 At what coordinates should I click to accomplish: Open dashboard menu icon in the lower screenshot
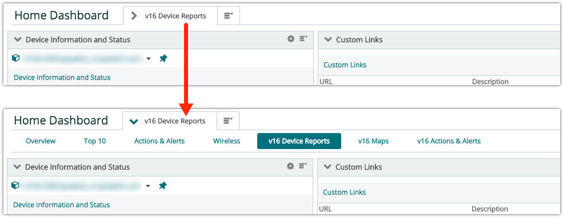228,121
